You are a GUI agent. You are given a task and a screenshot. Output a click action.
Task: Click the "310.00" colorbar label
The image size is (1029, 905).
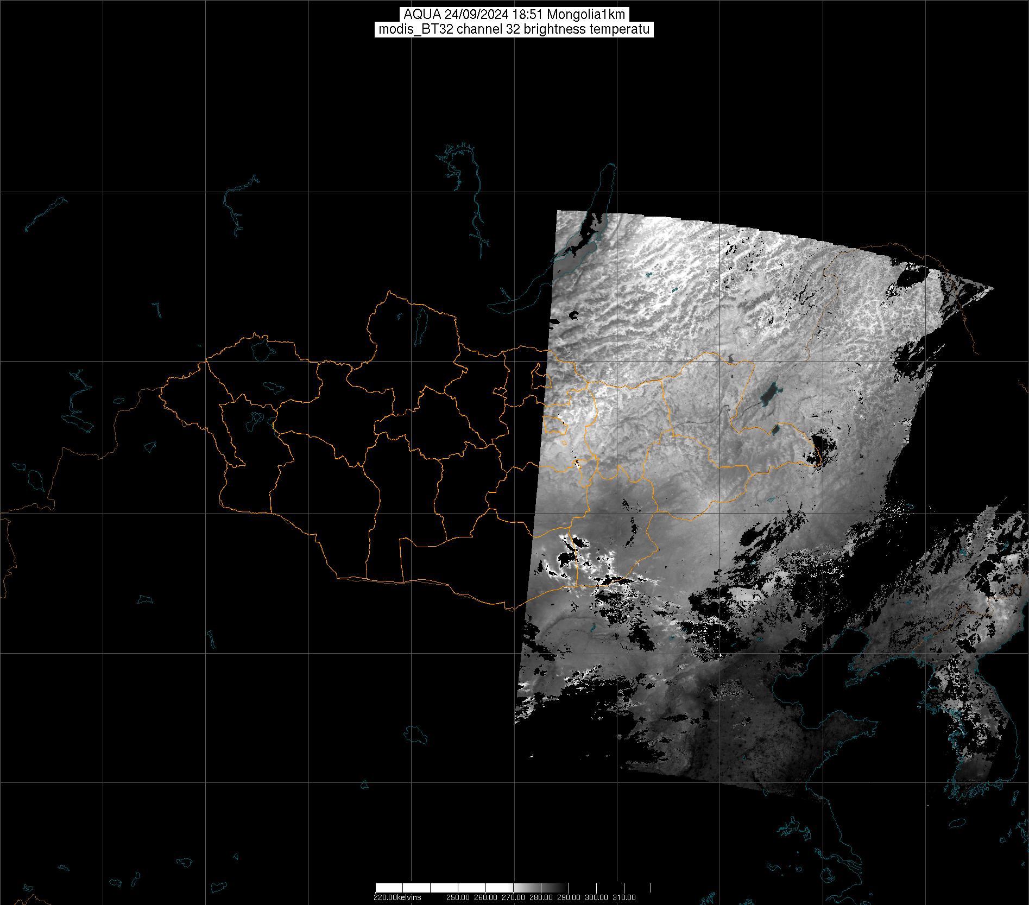click(624, 897)
